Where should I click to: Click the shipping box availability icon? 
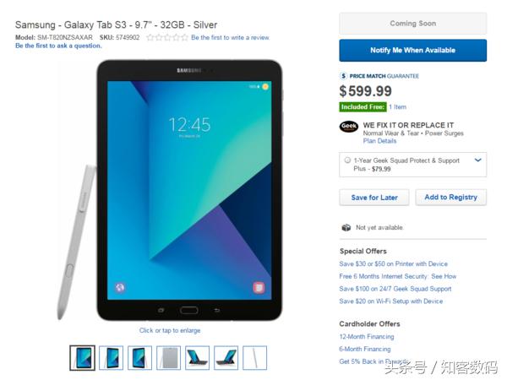pyautogui.click(x=346, y=227)
